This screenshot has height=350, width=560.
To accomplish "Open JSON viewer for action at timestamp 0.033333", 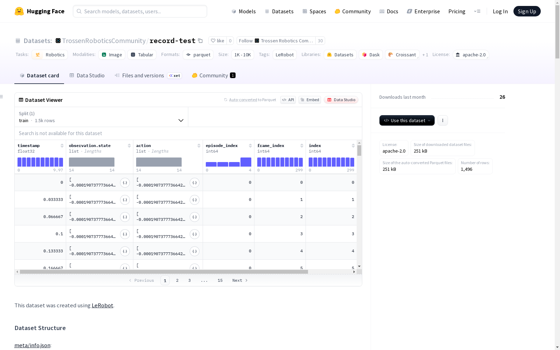I will [195, 200].
